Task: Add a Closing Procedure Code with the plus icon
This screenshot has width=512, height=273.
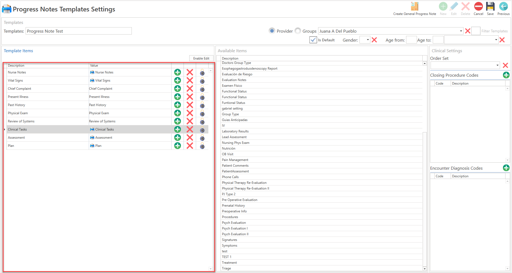Action: pyautogui.click(x=506, y=75)
